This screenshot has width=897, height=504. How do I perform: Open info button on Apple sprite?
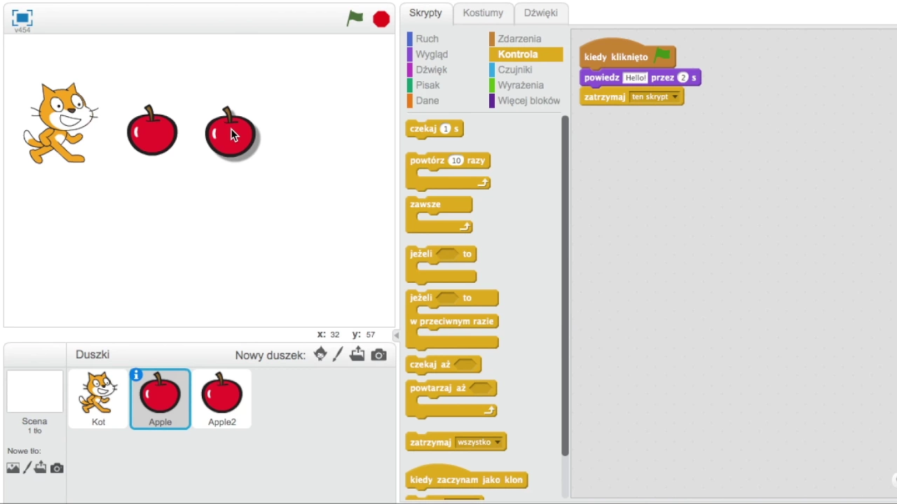click(x=137, y=375)
